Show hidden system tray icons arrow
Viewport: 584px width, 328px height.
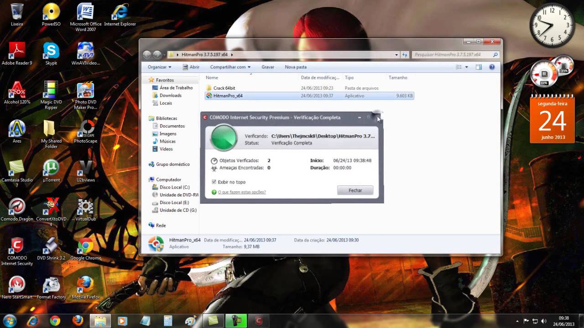coord(517,321)
